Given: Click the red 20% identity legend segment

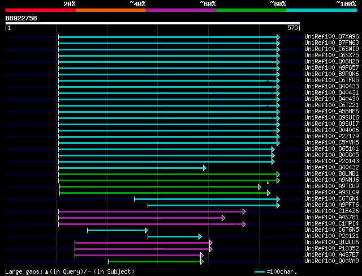Looking at the screenshot, I should pos(41,10).
